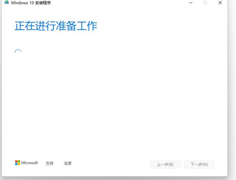This screenshot has height=180, width=236.
Task: Minimize the Windows 10 安装程序 window
Action: pyautogui.click(x=191, y=3)
